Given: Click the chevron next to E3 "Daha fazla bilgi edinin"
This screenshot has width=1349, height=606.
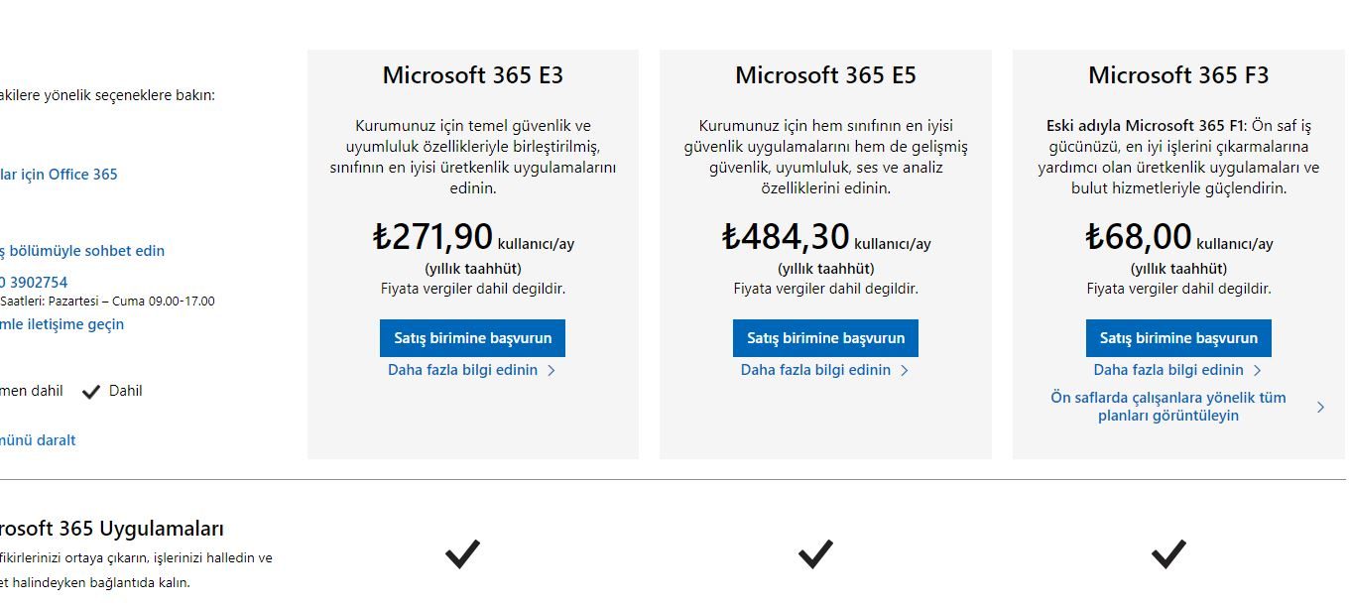Looking at the screenshot, I should tap(552, 371).
